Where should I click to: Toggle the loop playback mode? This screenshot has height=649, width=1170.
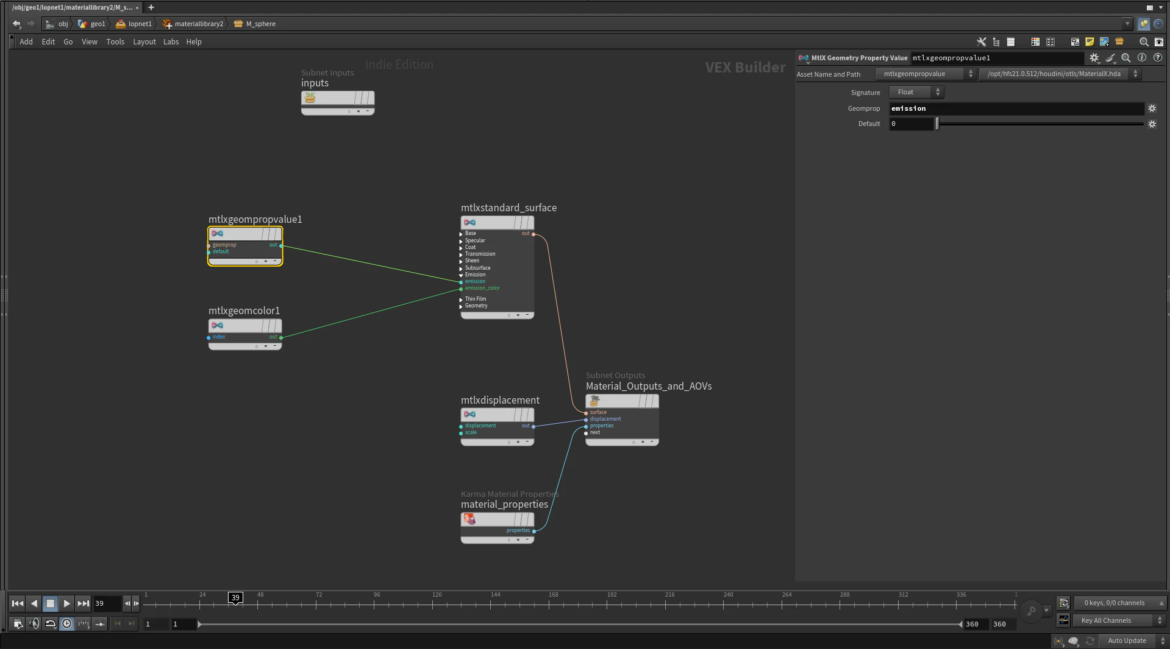pos(51,623)
